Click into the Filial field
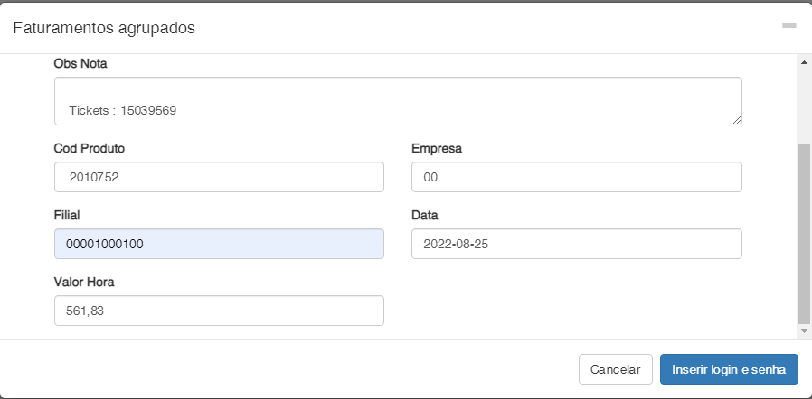The image size is (812, 399). (219, 244)
